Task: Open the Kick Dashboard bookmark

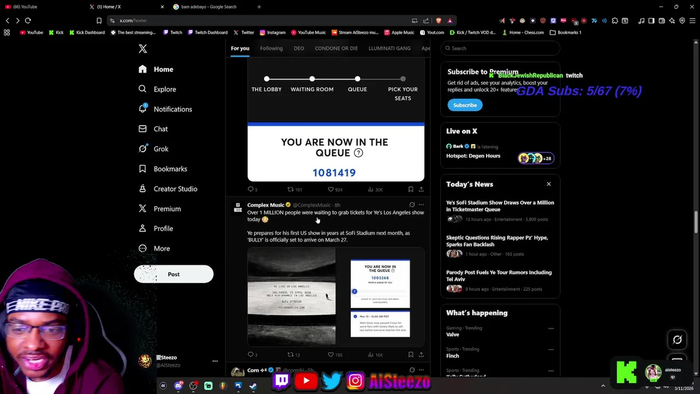Action: tap(86, 32)
